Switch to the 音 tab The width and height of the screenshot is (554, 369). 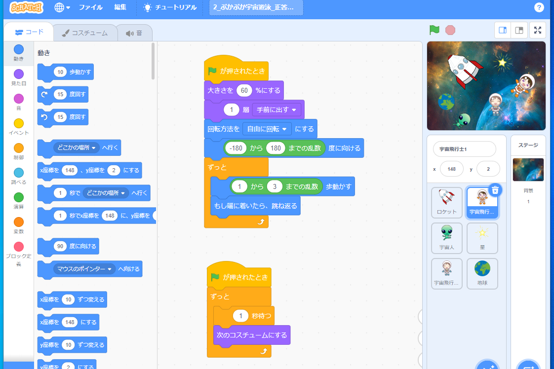coord(134,33)
